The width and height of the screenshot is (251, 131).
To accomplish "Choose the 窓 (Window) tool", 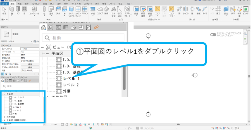I will coord(24,10).
